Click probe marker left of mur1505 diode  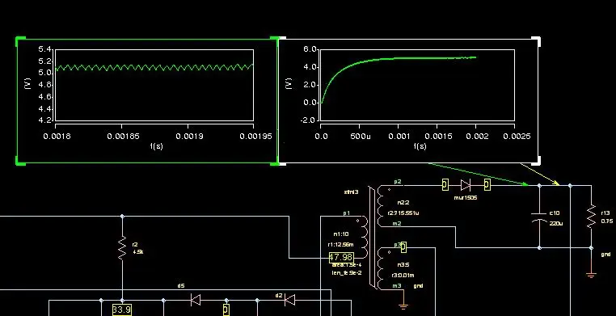point(445,184)
